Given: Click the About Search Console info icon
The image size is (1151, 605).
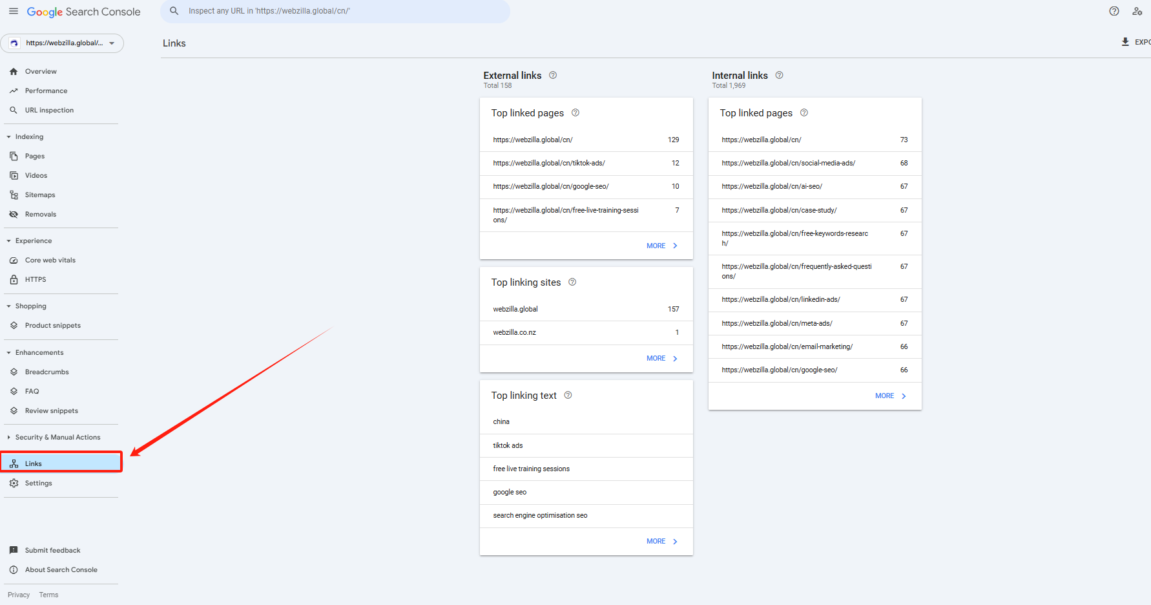Looking at the screenshot, I should click(14, 570).
